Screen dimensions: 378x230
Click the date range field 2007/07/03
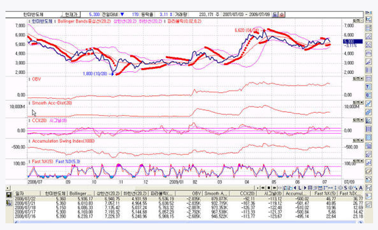246,15
